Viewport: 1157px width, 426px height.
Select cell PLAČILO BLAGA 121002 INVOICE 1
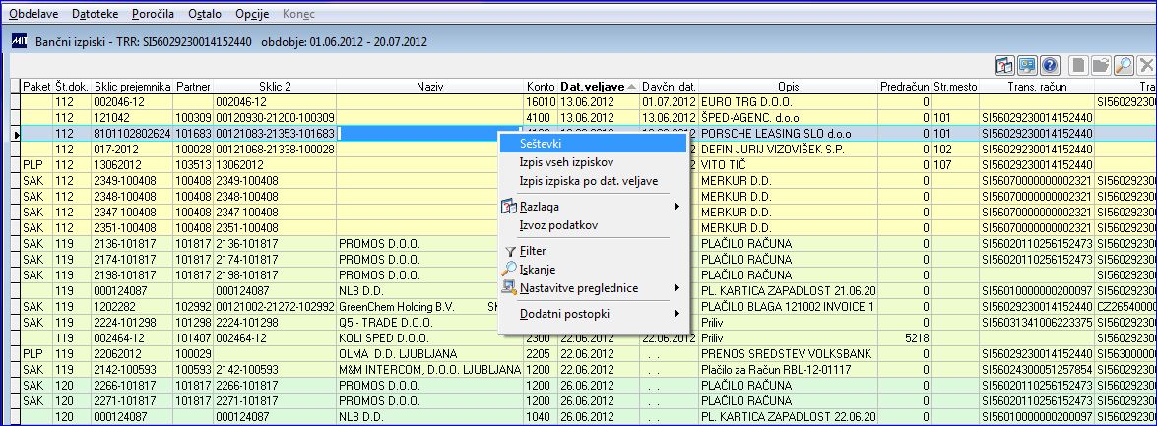(x=788, y=306)
